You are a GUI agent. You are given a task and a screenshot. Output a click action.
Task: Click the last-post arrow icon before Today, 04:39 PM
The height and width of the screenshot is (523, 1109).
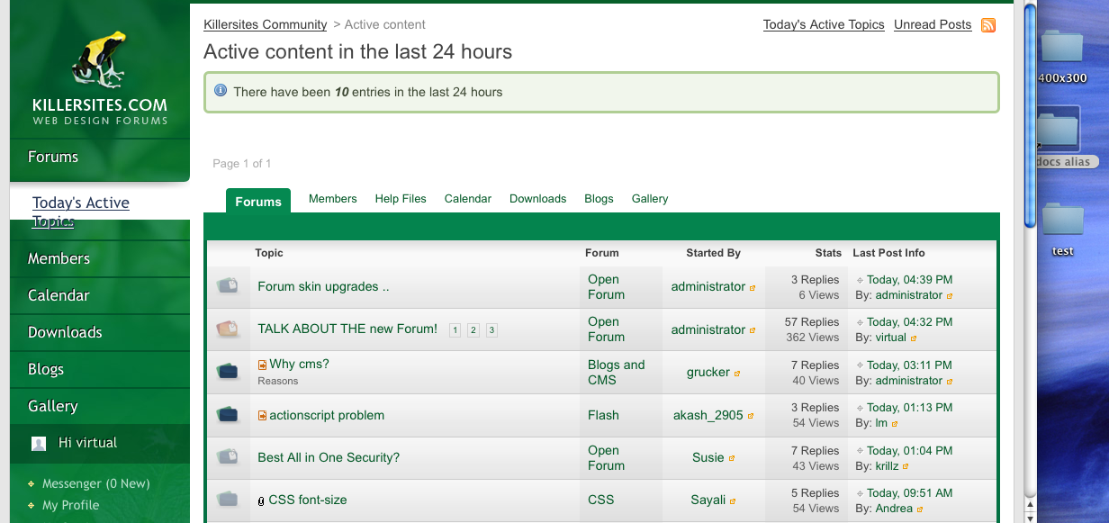(860, 280)
